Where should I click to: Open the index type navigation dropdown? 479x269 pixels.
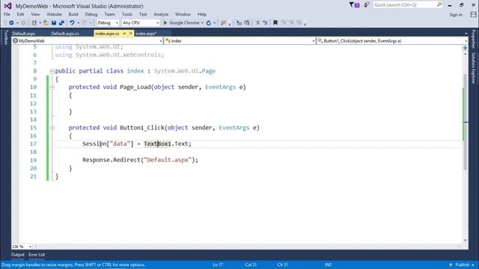[x=240, y=41]
